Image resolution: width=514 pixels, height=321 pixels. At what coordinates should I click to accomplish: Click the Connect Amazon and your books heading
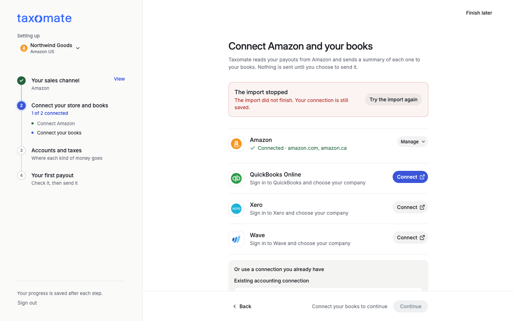[x=301, y=46]
